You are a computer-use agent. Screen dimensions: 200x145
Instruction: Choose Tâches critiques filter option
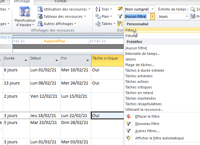tap(138, 87)
